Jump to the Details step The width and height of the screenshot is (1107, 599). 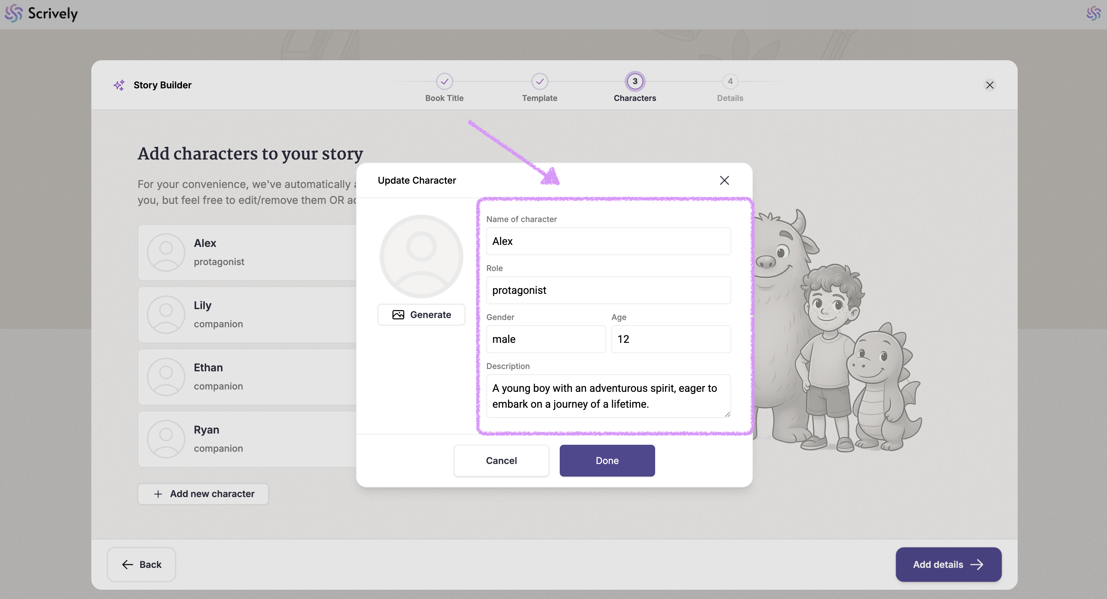(x=730, y=82)
